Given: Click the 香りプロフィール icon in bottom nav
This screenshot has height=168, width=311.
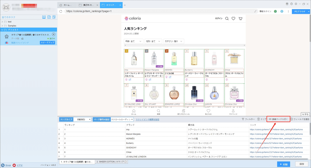Looking at the screenshot, I should pyautogui.click(x=183, y=112).
